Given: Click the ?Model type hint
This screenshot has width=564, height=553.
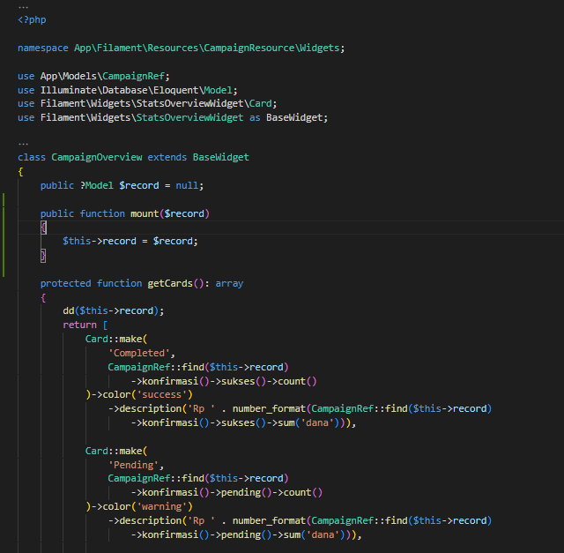Looking at the screenshot, I should (x=97, y=185).
